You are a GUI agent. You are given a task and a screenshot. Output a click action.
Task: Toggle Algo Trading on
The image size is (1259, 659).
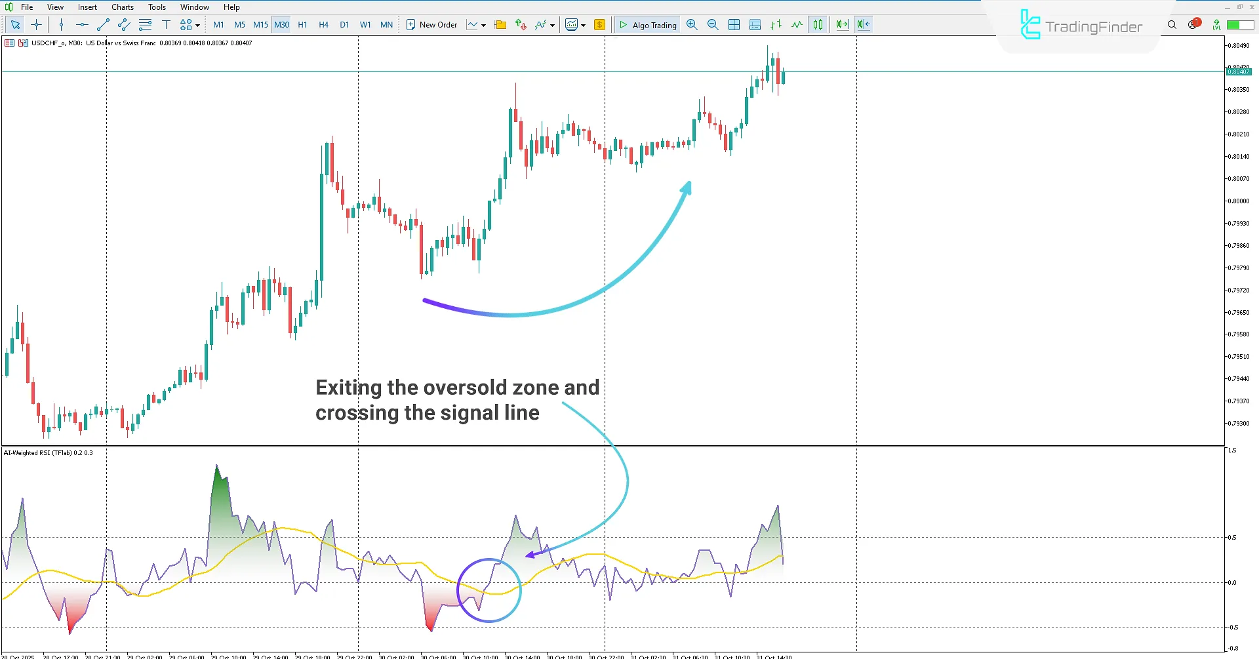click(x=647, y=24)
